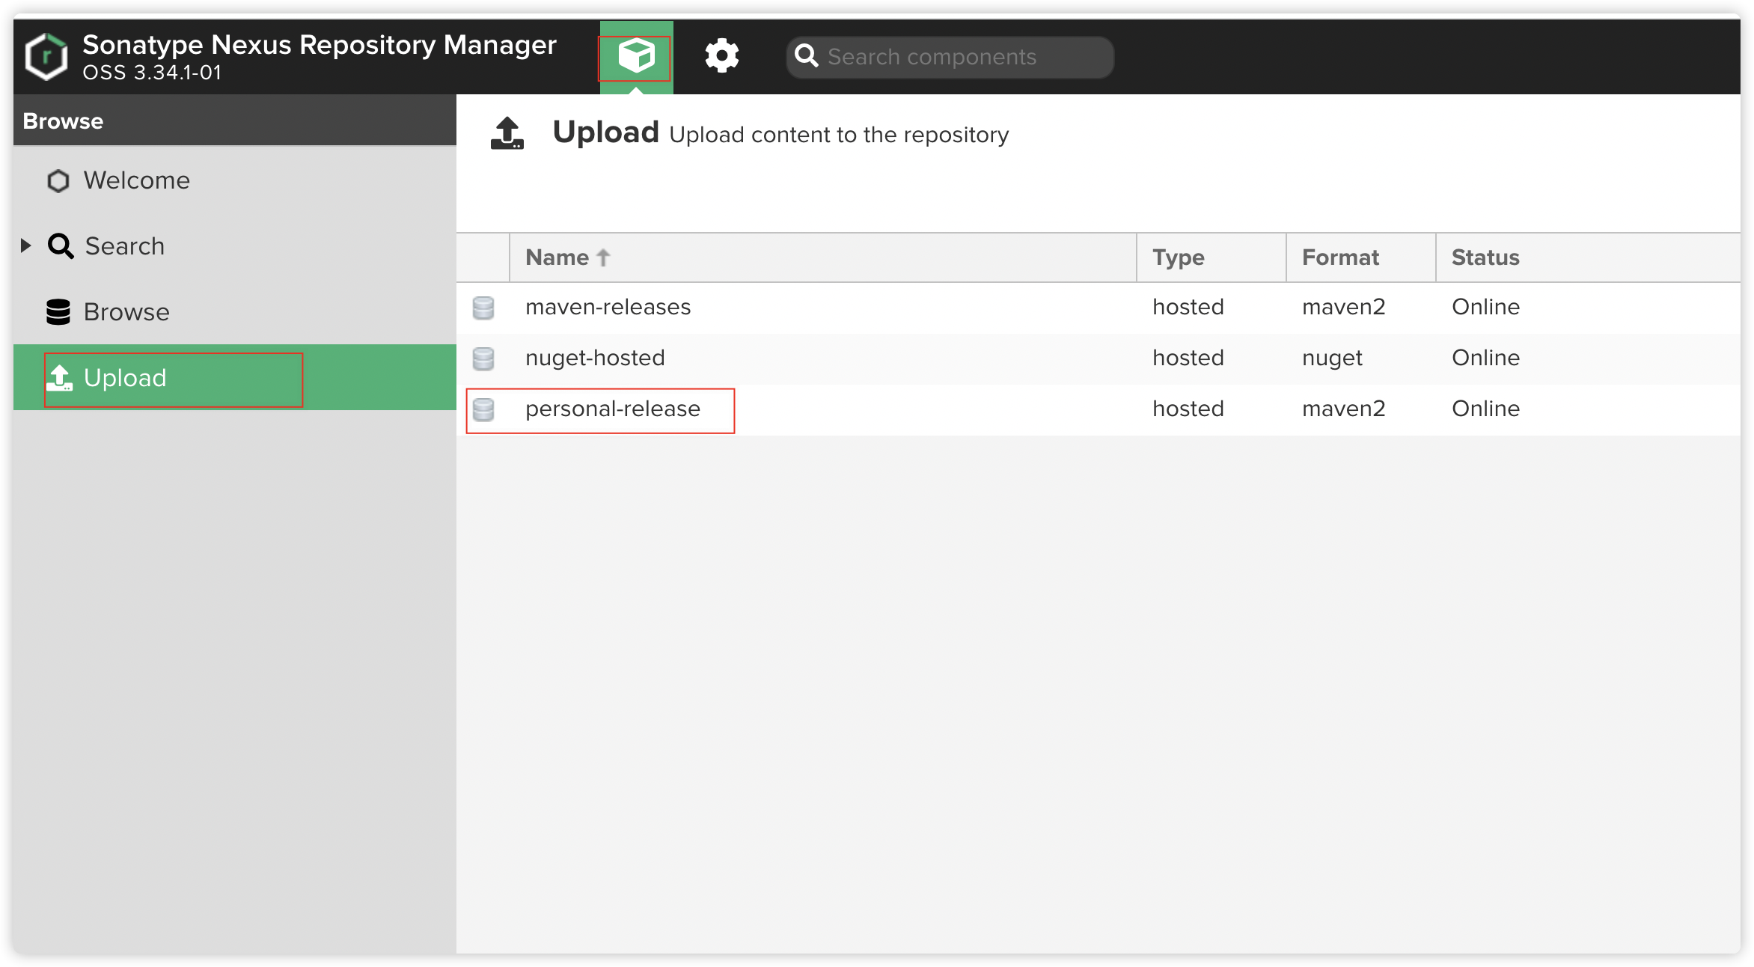This screenshot has height=967, width=1754.
Task: Select Upload in the sidebar
Action: [x=234, y=377]
